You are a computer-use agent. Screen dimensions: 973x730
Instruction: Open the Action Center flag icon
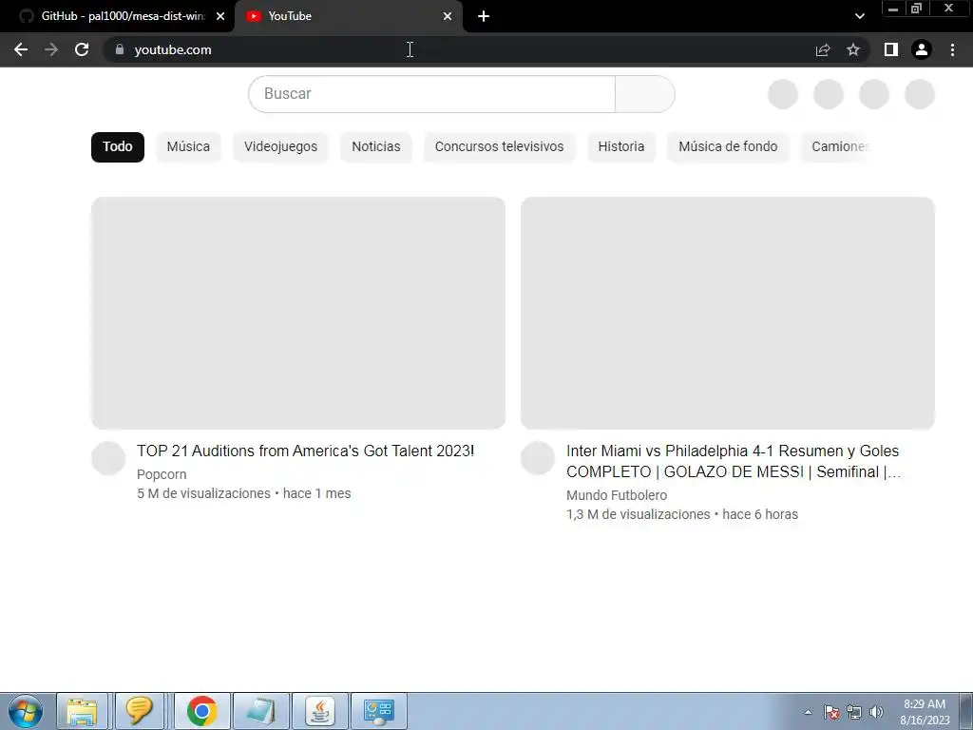point(831,712)
